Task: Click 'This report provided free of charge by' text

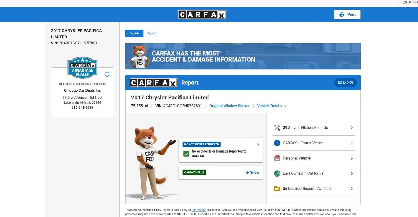Action: [82, 84]
